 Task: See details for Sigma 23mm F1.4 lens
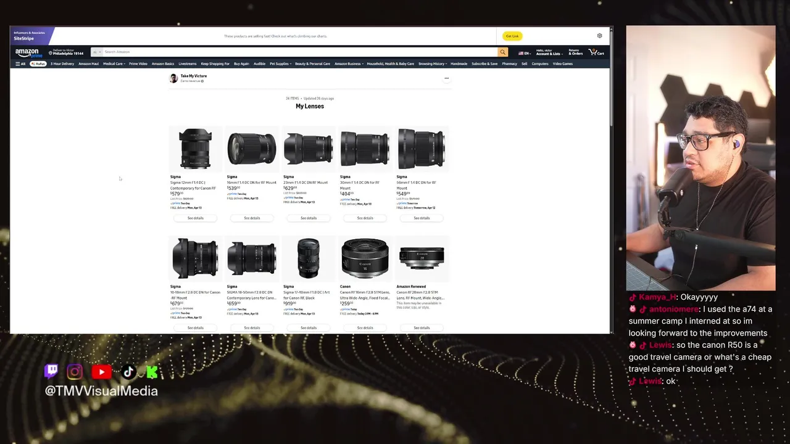pyautogui.click(x=309, y=218)
